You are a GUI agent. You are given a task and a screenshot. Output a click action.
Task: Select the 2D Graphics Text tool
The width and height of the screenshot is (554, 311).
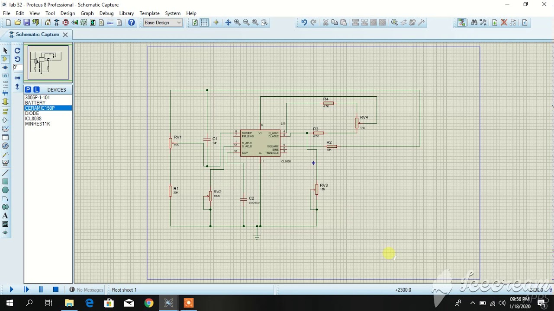click(5, 216)
